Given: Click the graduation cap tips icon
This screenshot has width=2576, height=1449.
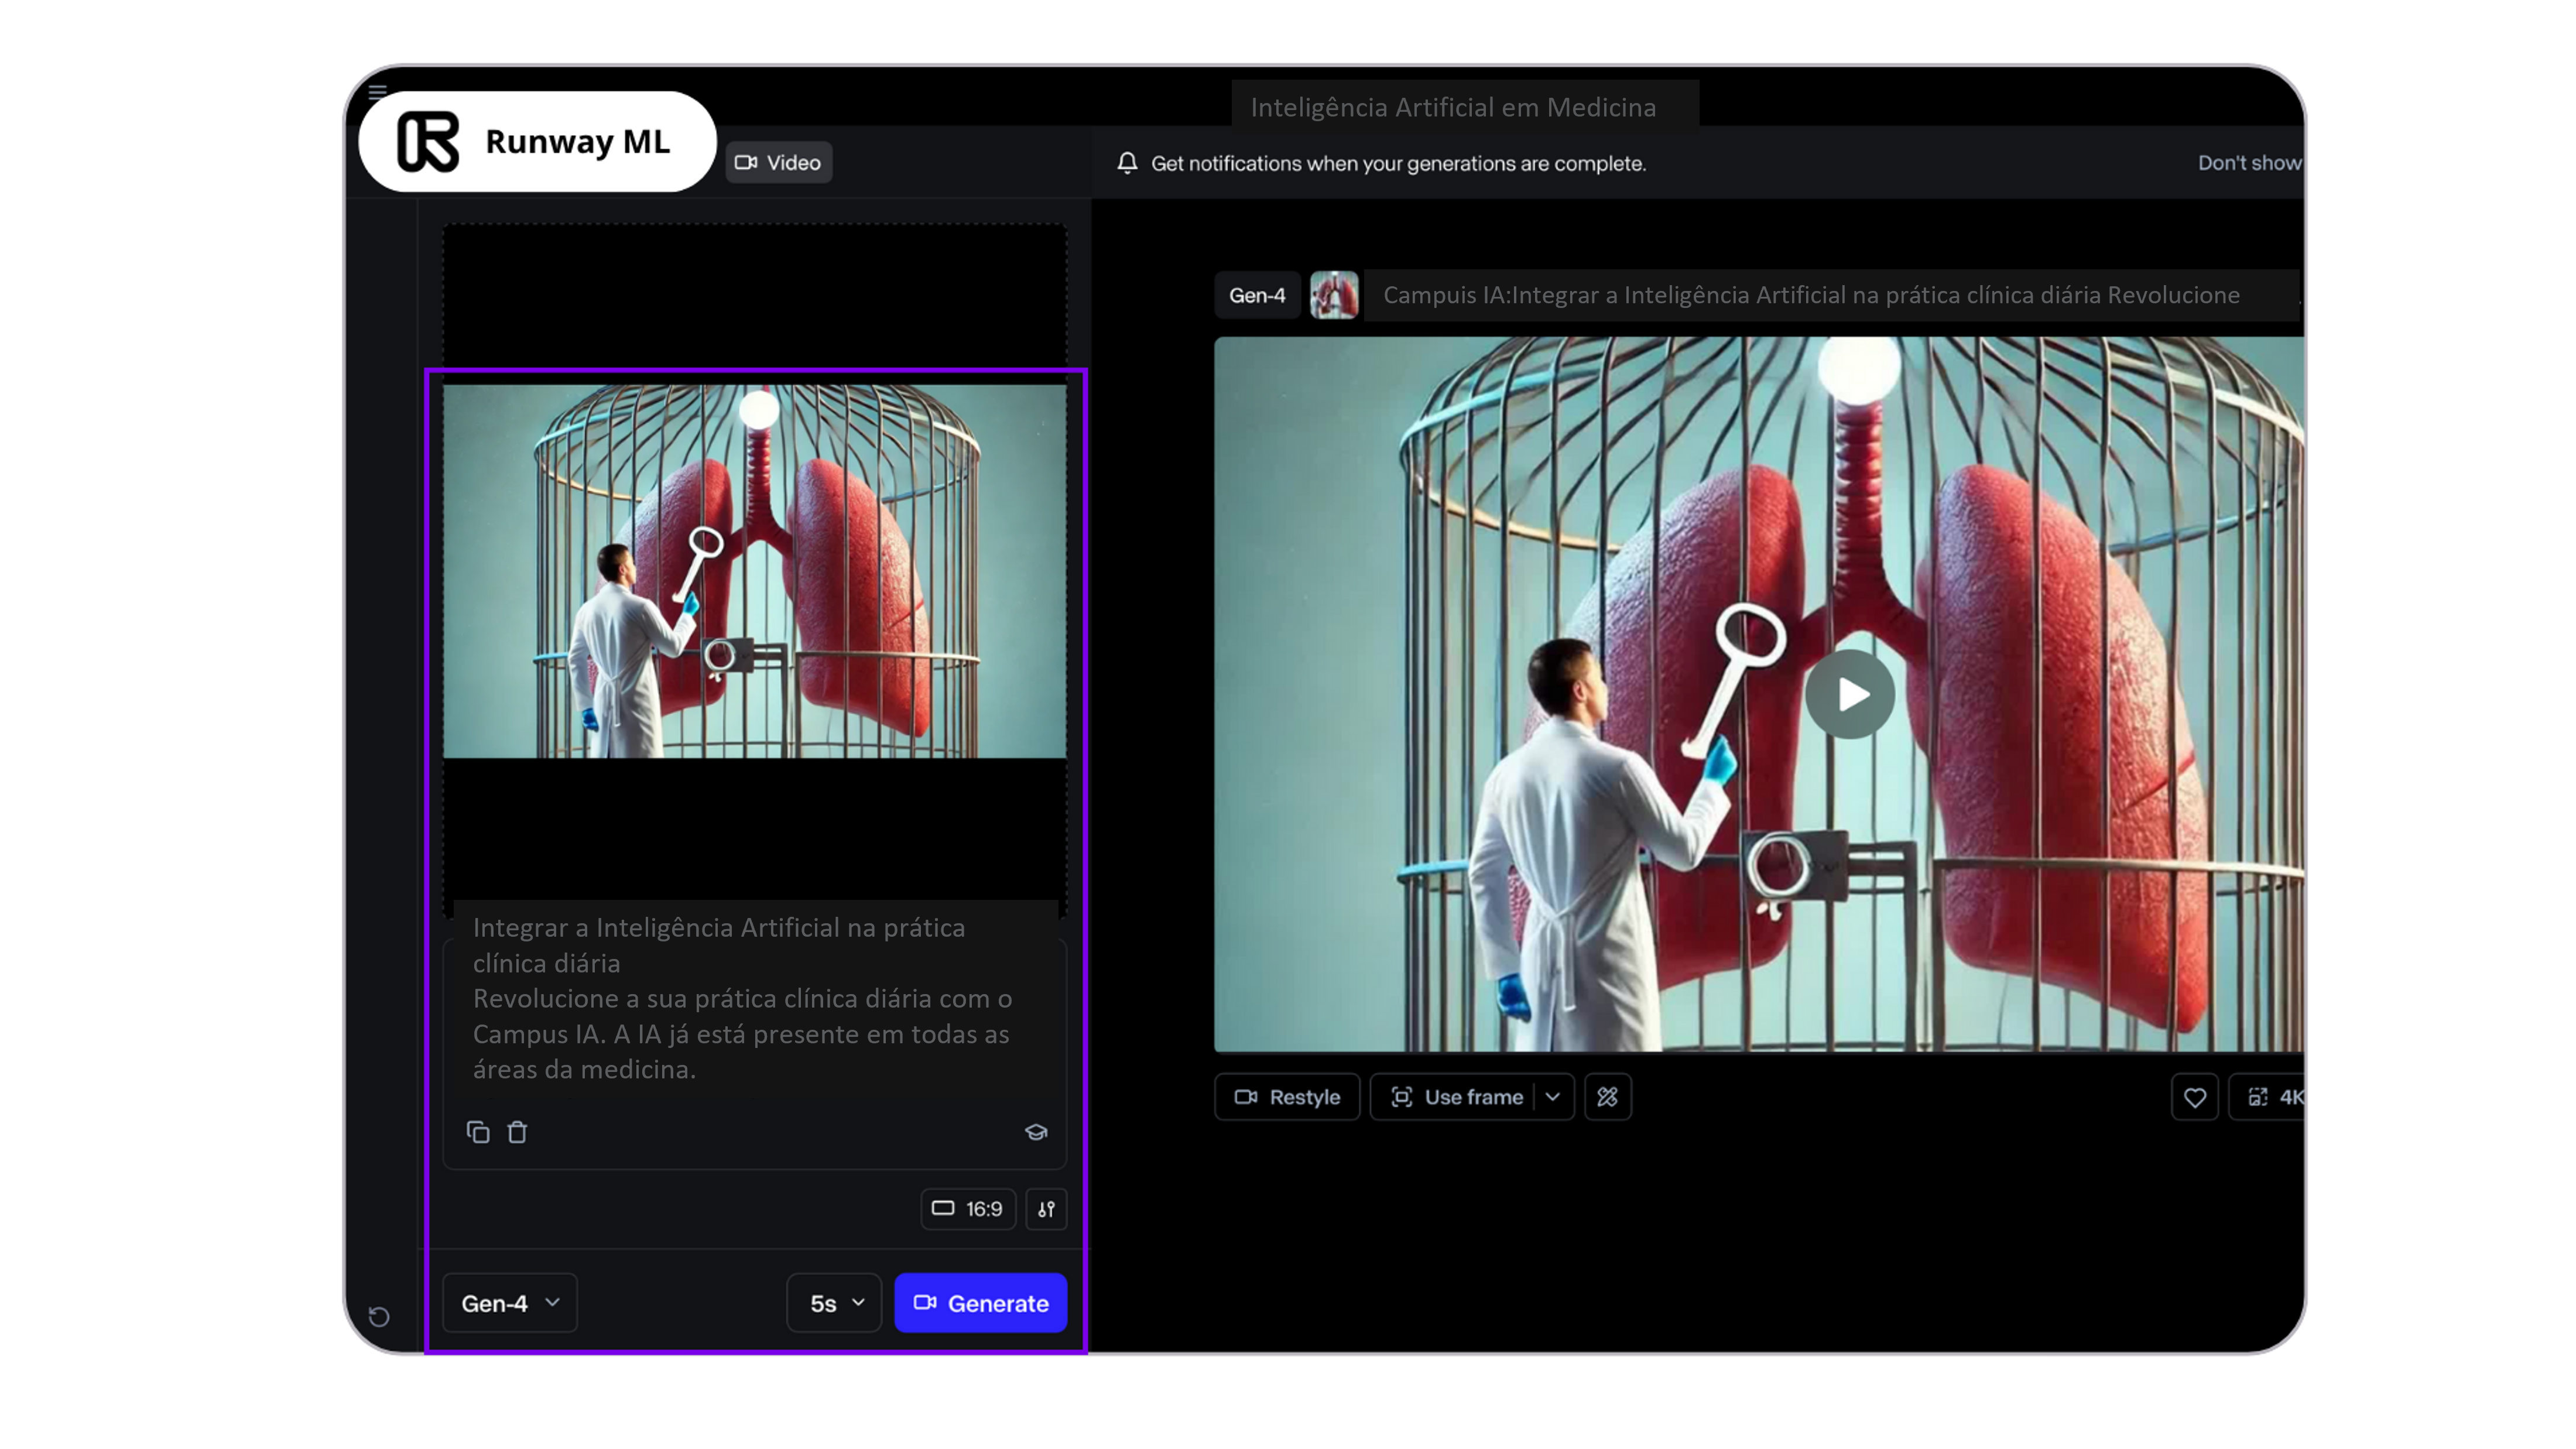Looking at the screenshot, I should coord(1036,1132).
